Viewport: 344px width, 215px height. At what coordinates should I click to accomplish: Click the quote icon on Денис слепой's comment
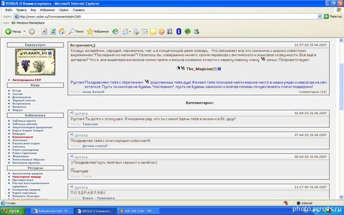[72, 135]
